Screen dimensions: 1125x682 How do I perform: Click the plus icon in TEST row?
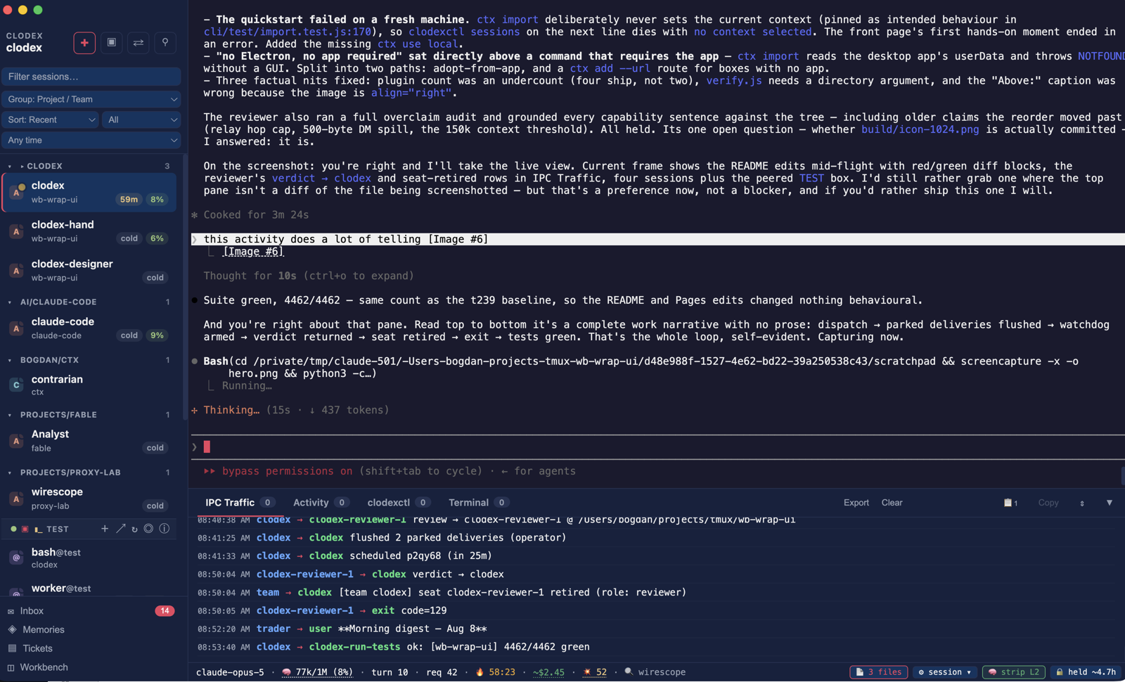click(x=104, y=529)
